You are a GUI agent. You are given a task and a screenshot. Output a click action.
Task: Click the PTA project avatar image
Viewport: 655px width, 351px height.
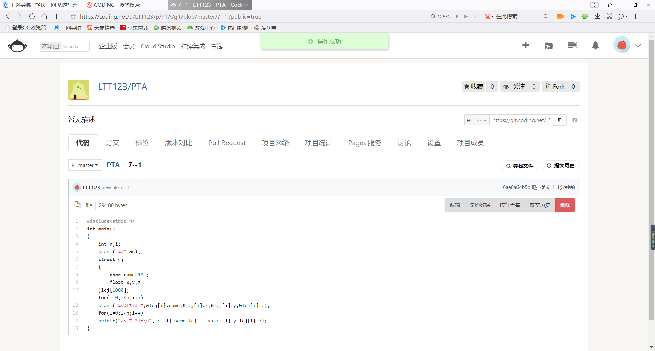click(78, 90)
